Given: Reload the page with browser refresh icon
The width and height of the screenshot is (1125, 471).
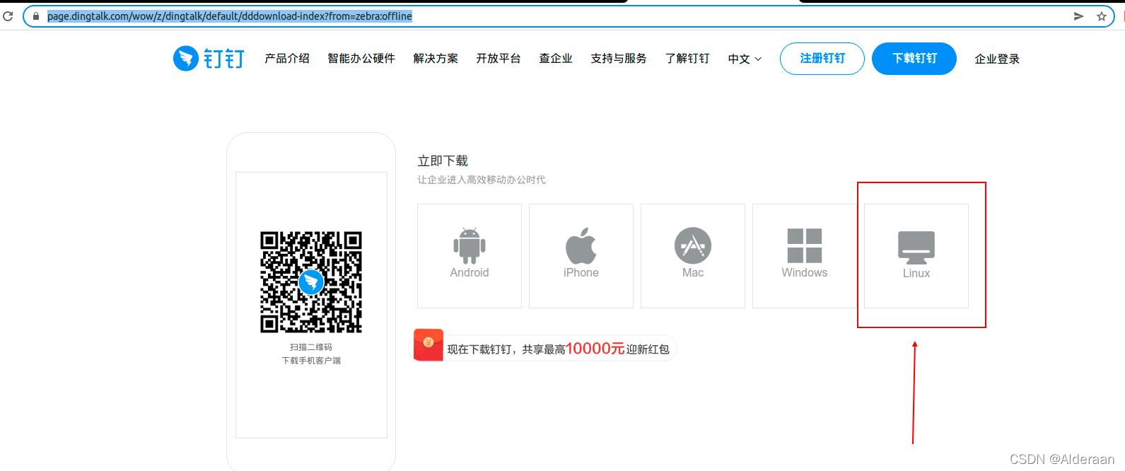Looking at the screenshot, I should tap(8, 16).
